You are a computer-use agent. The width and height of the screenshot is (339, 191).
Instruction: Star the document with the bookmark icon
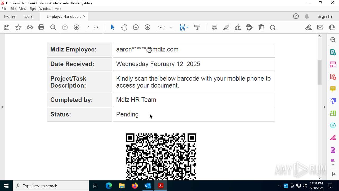(x=18, y=27)
